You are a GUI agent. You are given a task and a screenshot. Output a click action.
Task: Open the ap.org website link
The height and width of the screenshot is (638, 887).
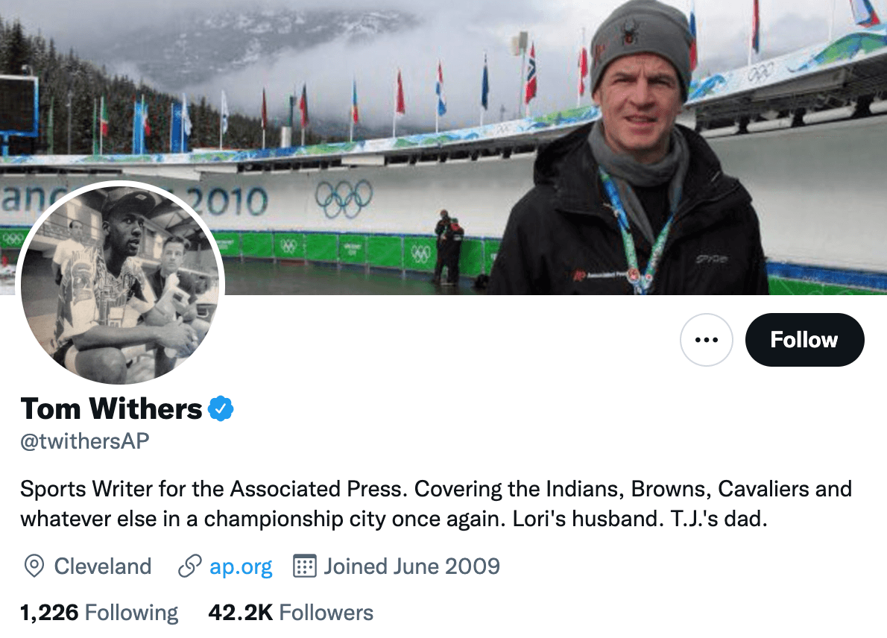point(242,566)
